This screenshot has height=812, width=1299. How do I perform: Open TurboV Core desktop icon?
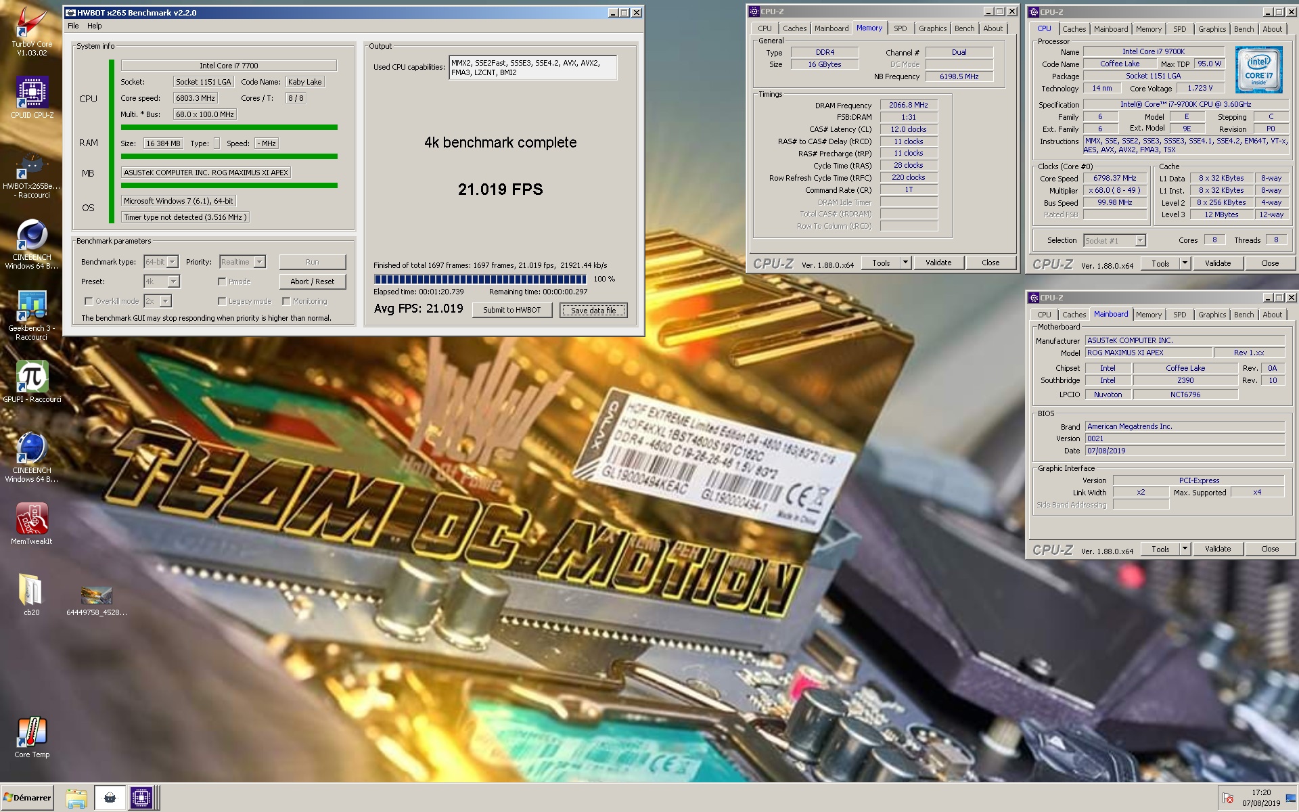click(31, 30)
